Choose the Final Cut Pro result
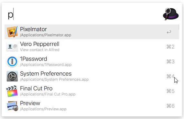This screenshot has height=119, width=184. 92,91
